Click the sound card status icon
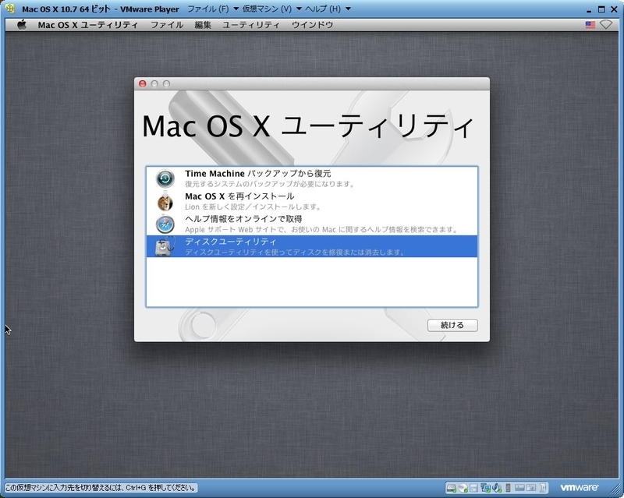Image resolution: width=624 pixels, height=498 pixels. coord(497,488)
